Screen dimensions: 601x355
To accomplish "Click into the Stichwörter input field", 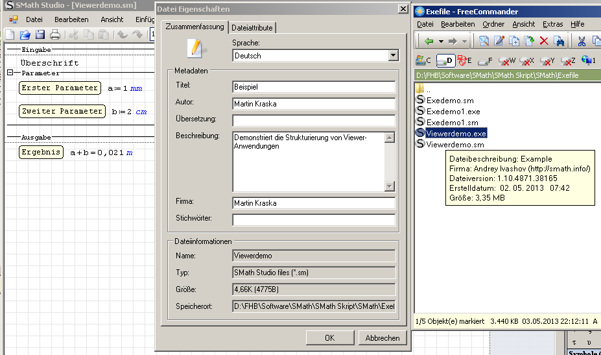I will 314,220.
